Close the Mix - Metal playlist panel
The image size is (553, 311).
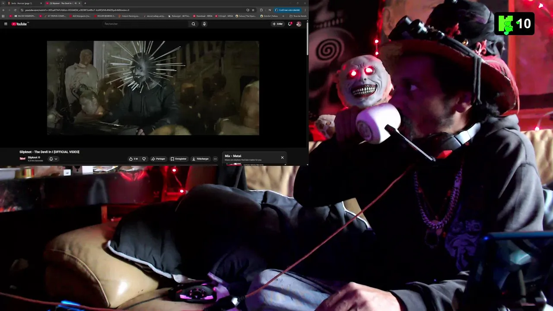click(x=282, y=157)
